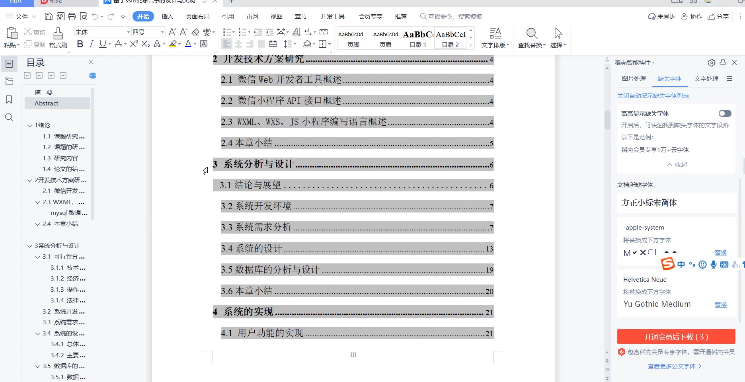The width and height of the screenshot is (745, 382).
Task: Click 替换 link for -apple-system font
Action: (x=721, y=253)
